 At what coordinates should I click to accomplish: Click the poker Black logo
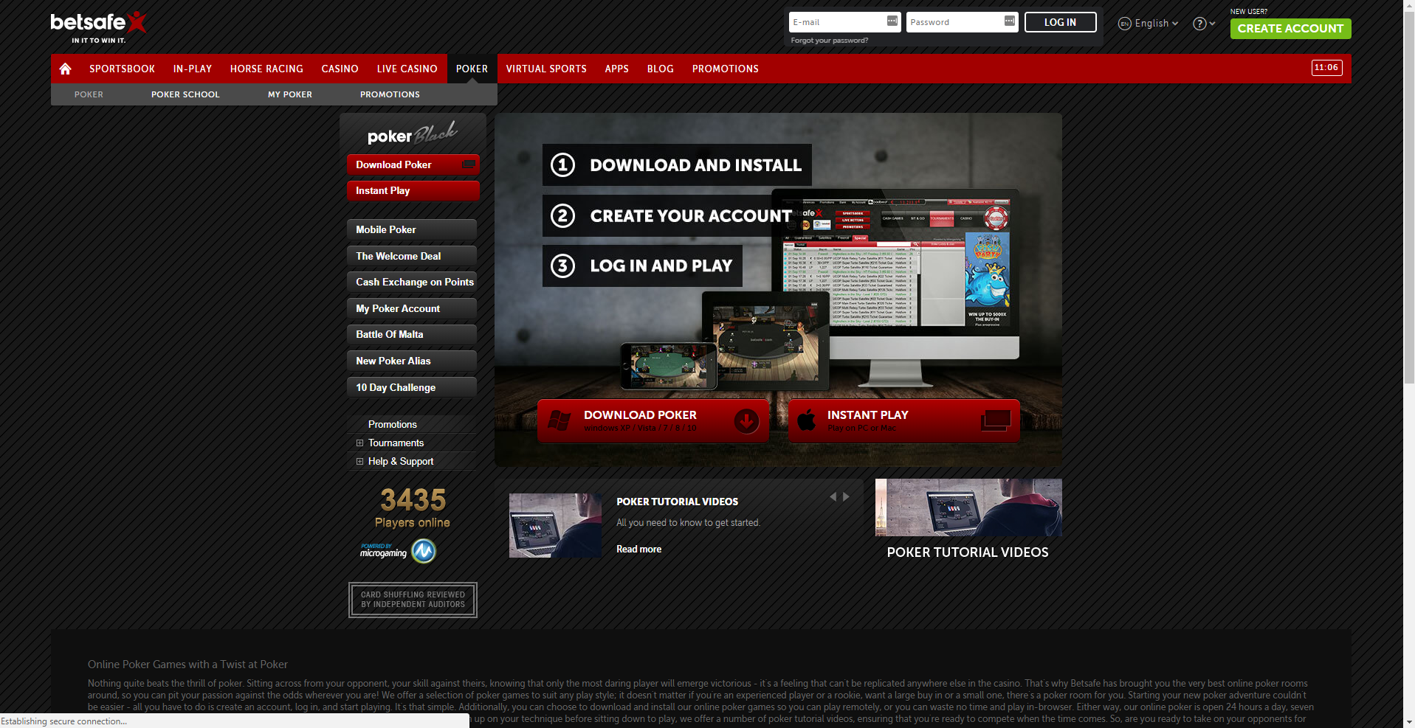click(x=412, y=134)
